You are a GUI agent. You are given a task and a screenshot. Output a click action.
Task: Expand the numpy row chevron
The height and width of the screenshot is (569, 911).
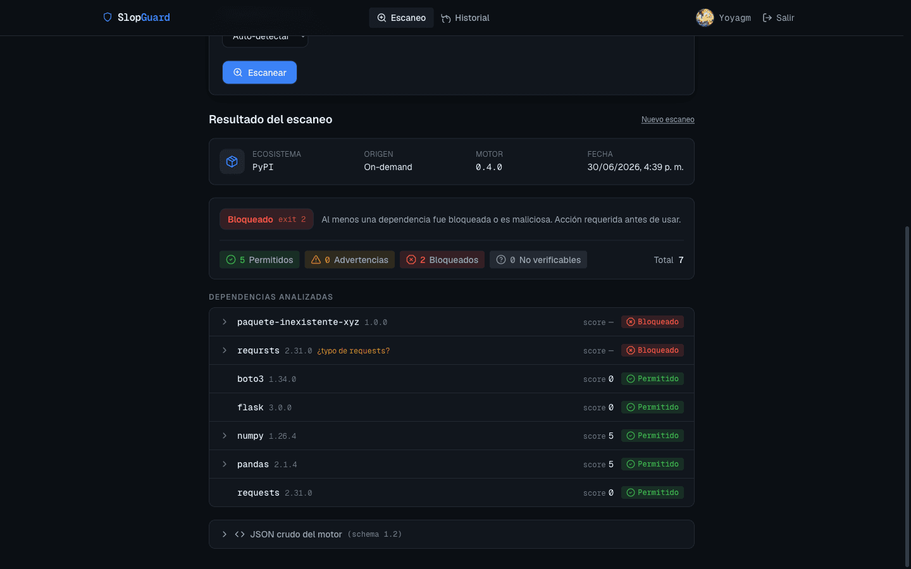coord(225,436)
